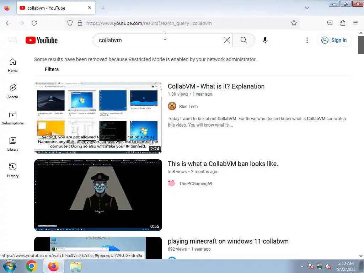Click the '558 views • 2 months ago' text

click(192, 172)
